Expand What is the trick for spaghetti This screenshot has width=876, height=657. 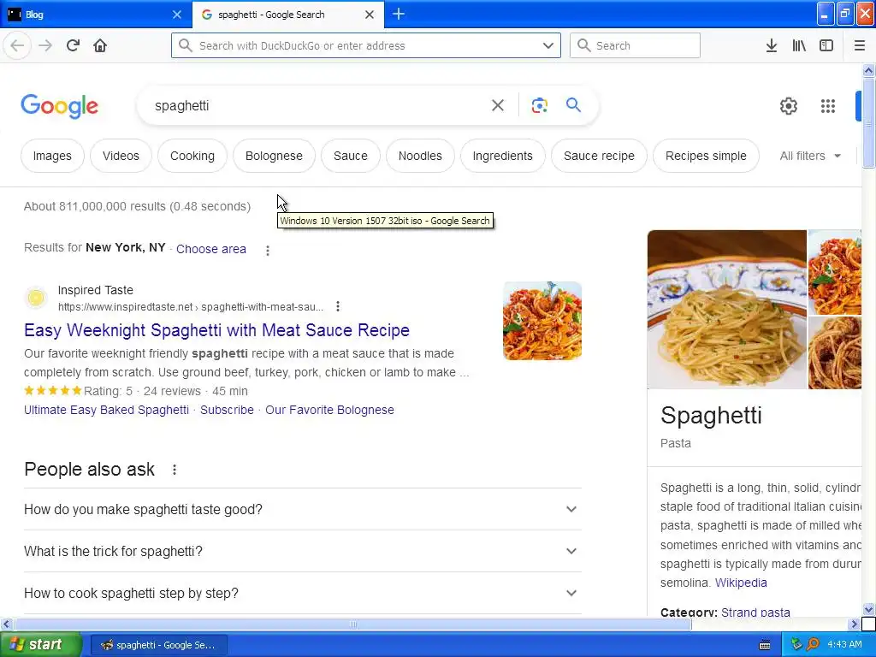(303, 551)
